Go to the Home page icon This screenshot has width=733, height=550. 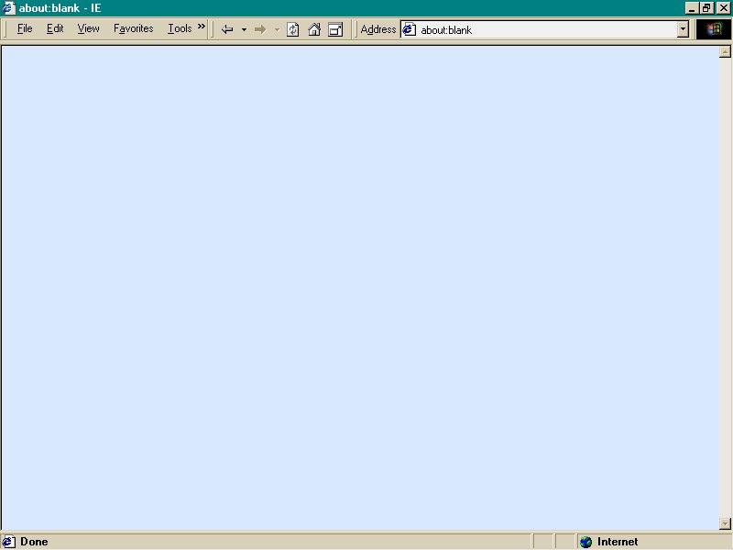pos(314,29)
